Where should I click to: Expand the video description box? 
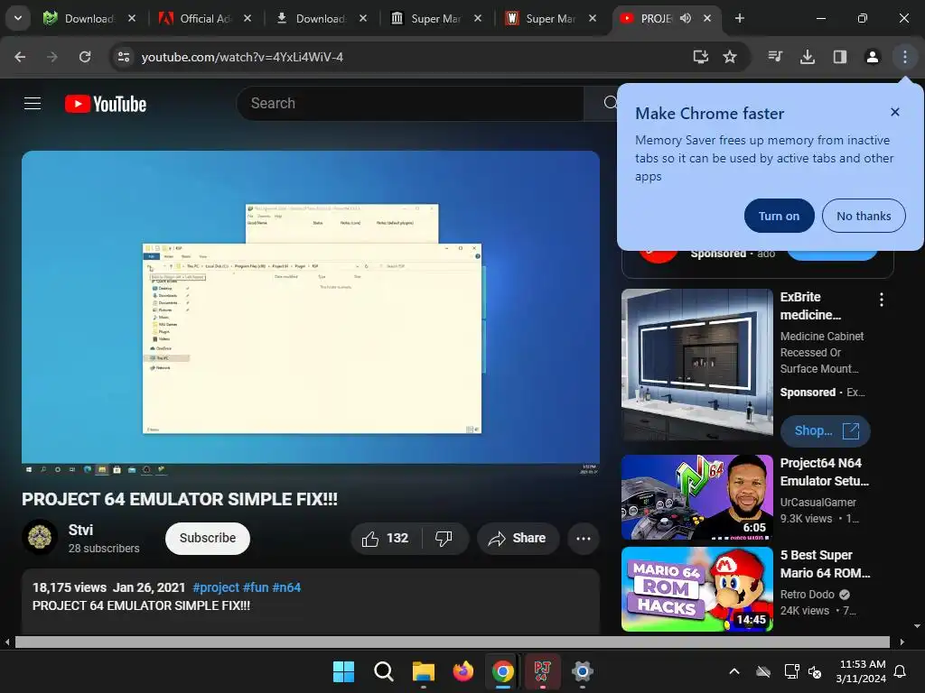[x=311, y=602]
